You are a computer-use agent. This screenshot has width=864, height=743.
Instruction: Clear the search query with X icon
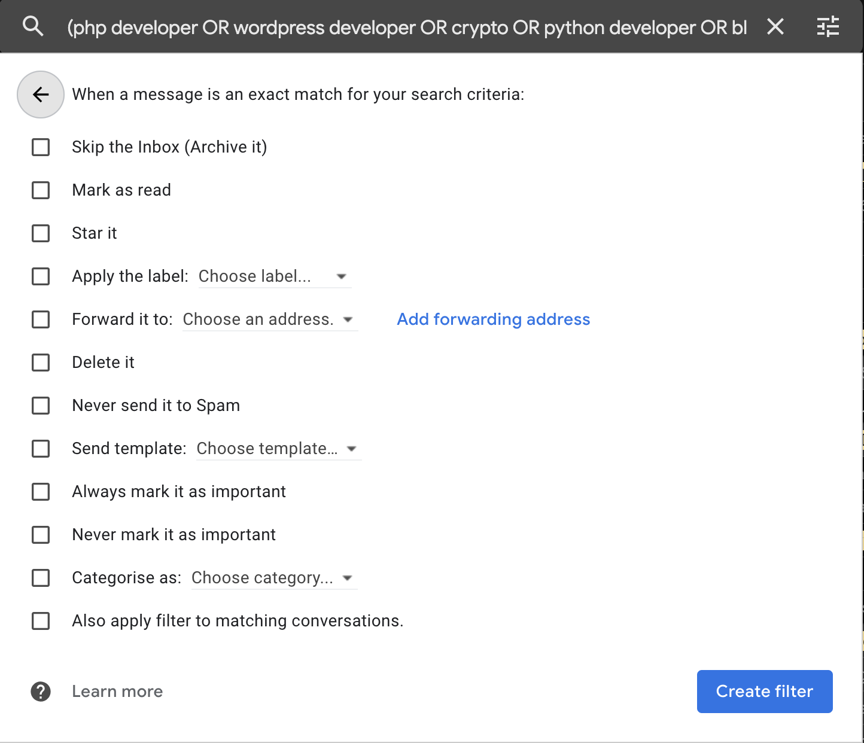(775, 26)
